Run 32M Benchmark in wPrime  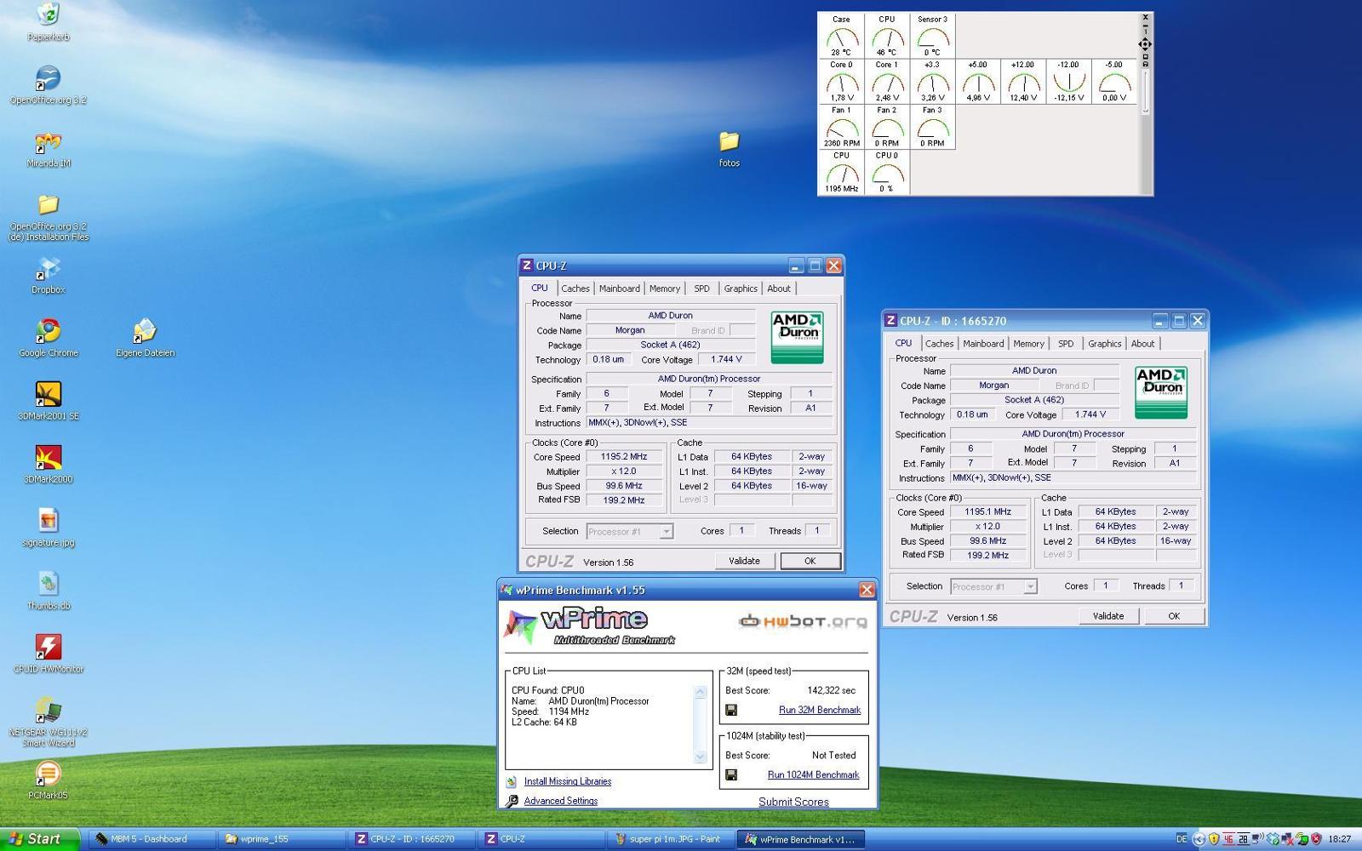[820, 710]
